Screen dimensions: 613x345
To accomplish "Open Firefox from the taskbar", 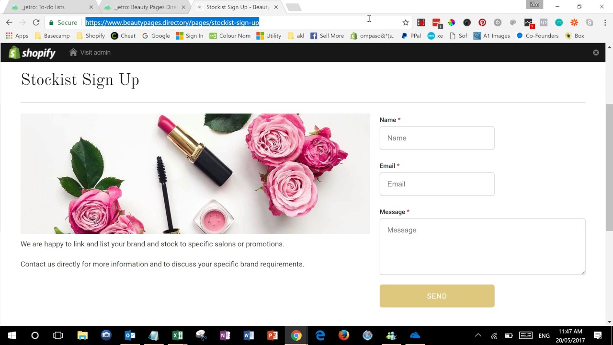I will (x=344, y=335).
